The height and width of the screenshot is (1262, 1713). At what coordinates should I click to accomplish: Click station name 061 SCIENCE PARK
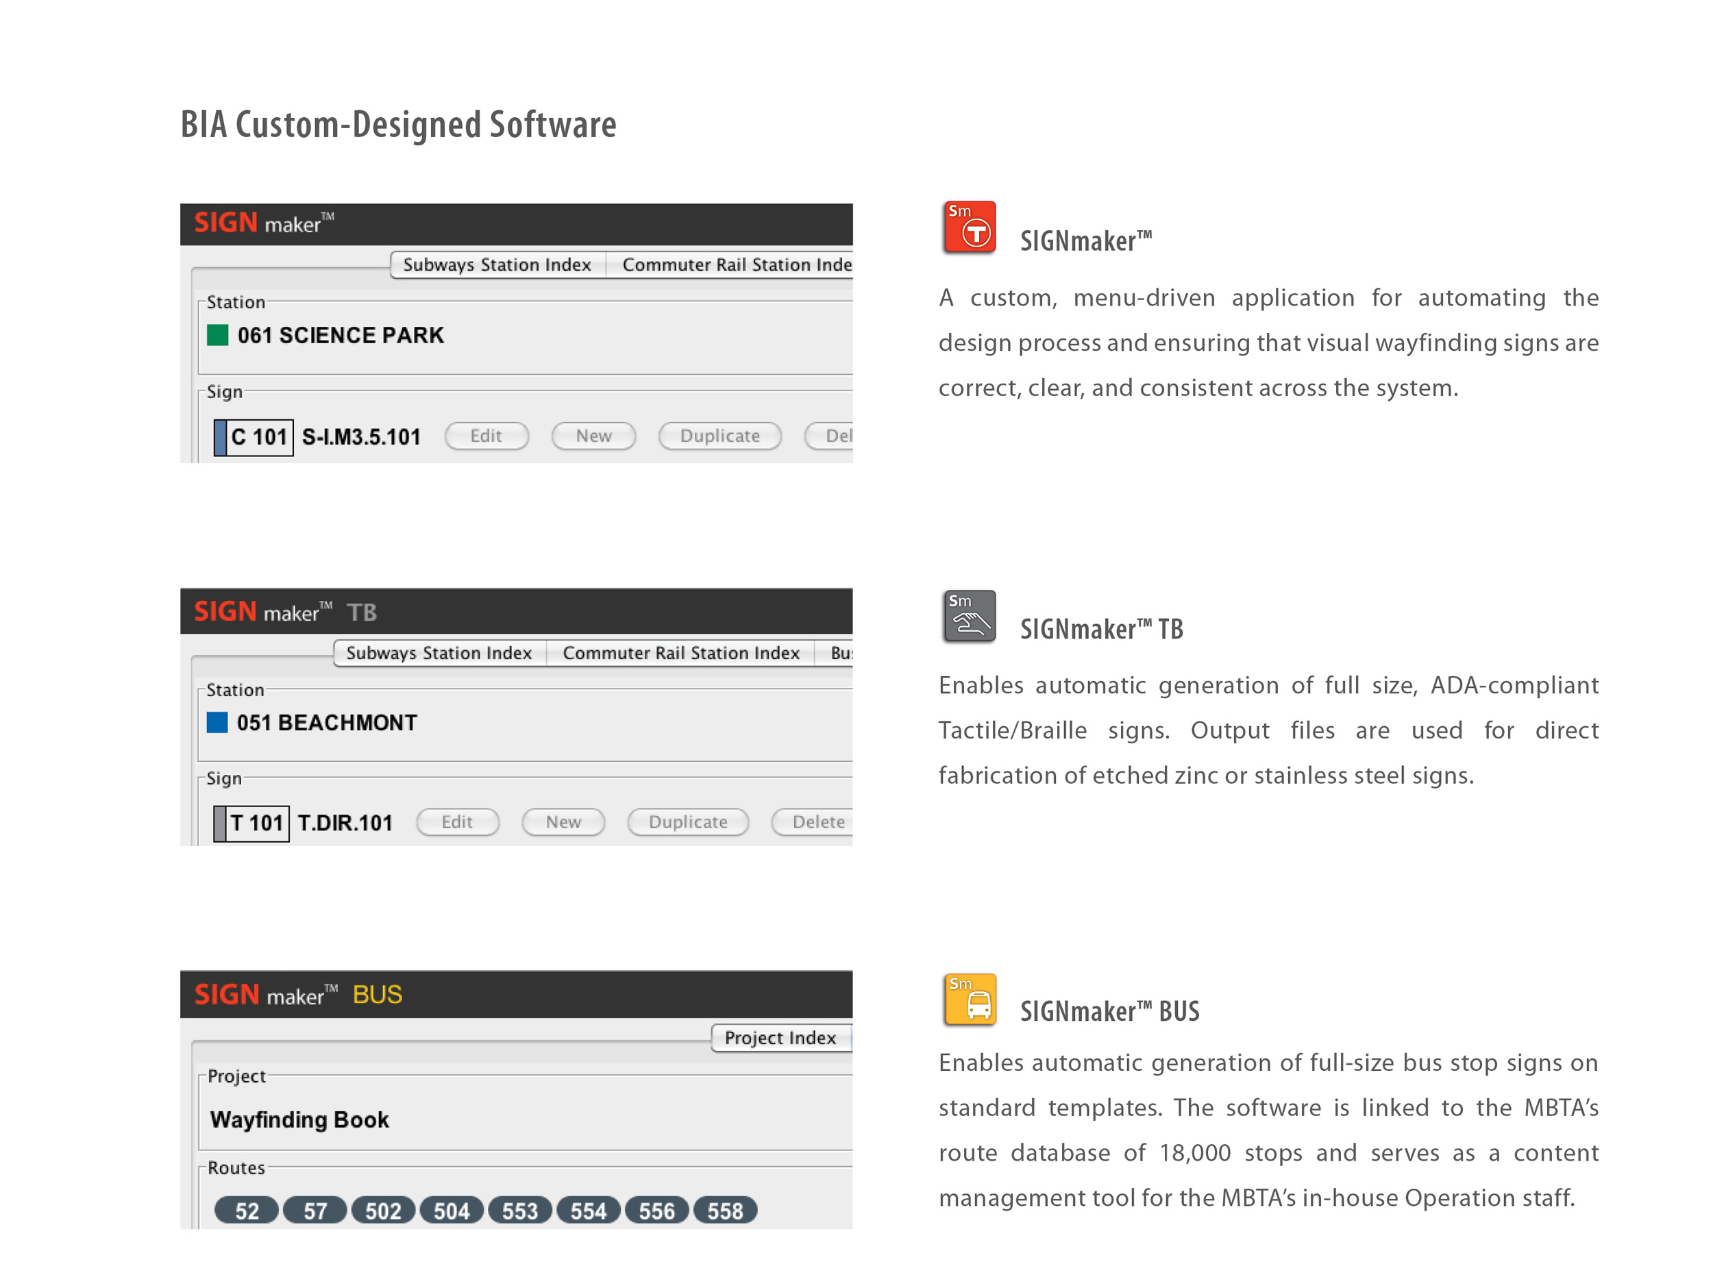point(340,334)
